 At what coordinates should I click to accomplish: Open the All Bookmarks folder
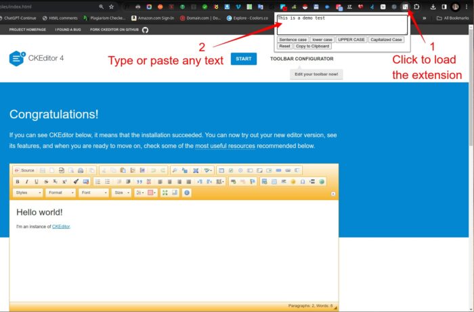(453, 18)
